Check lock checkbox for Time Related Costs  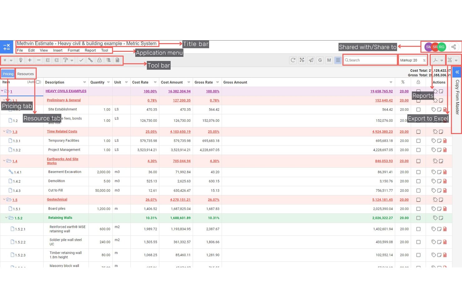click(418, 132)
